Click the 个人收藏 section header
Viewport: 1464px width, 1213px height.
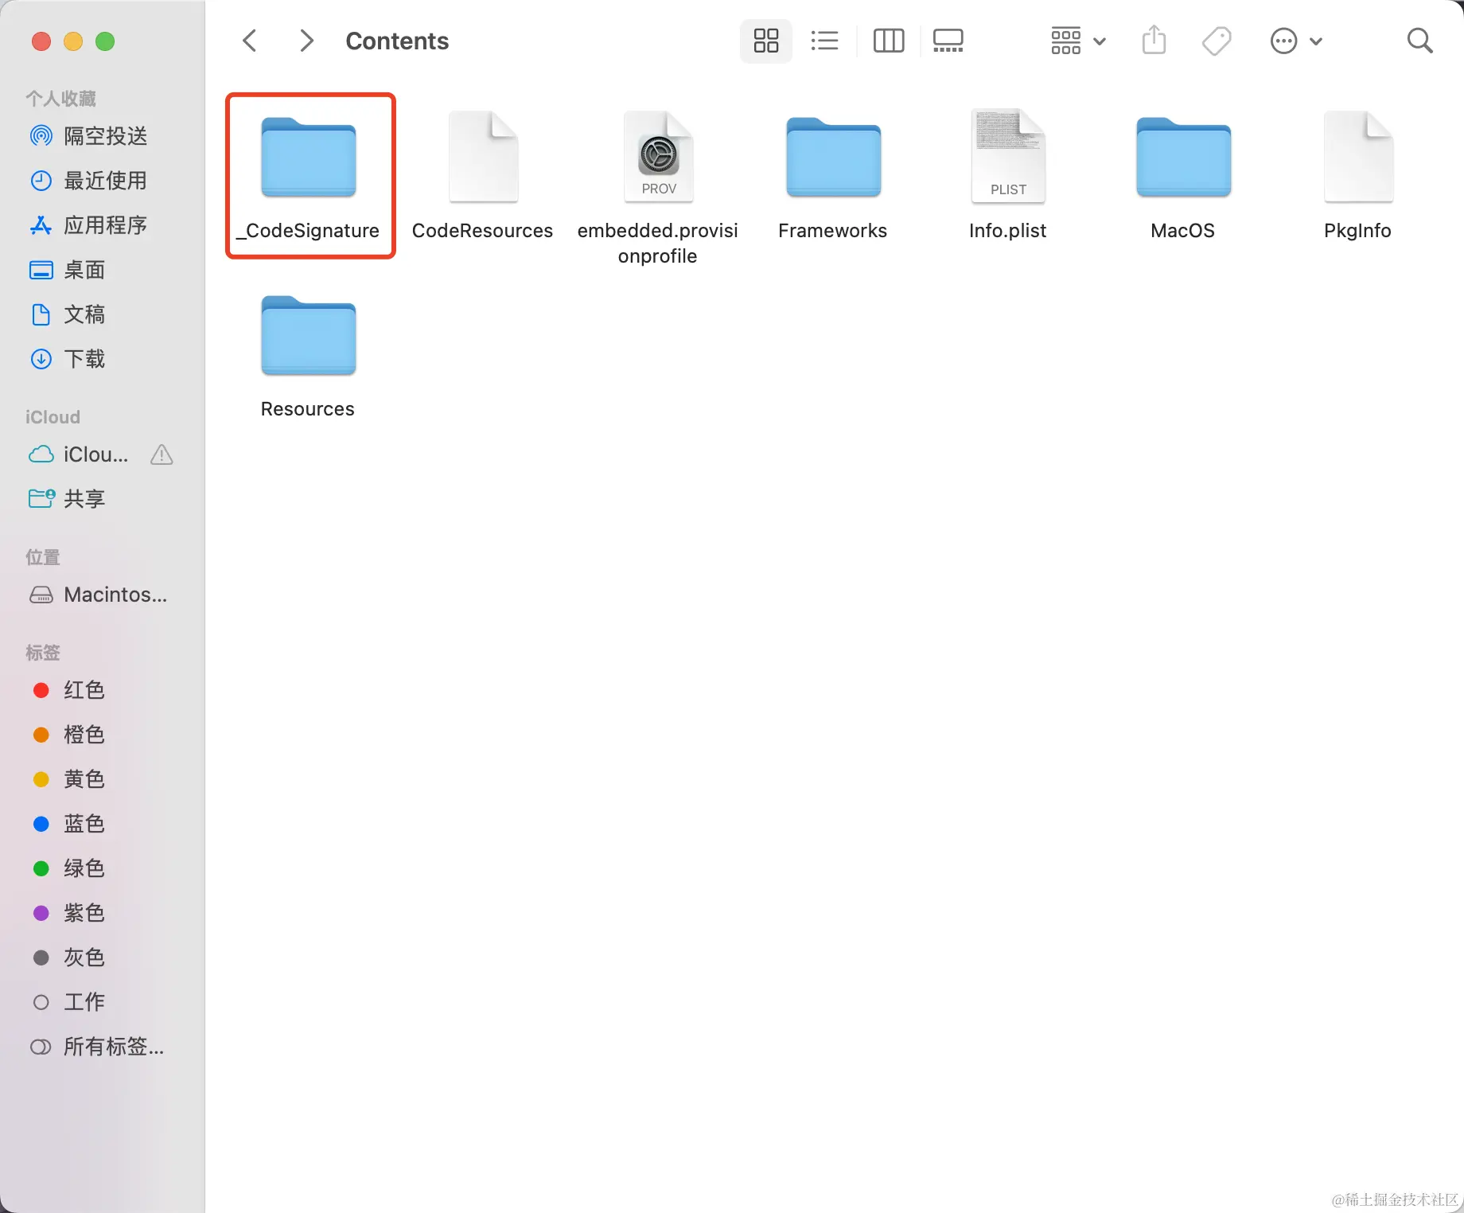tap(60, 99)
